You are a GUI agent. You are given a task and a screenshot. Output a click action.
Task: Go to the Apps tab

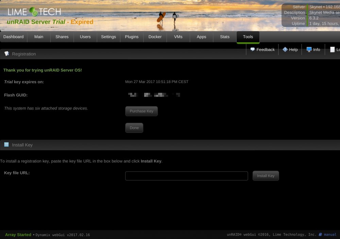(201, 37)
